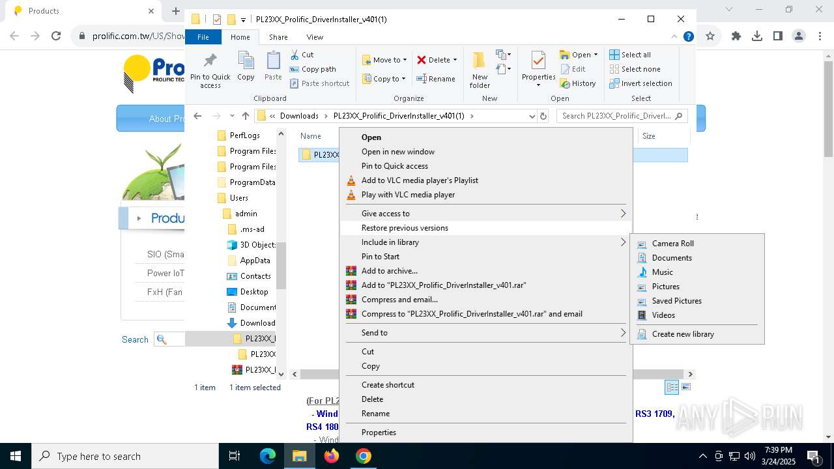
Task: Click the History button in Open group
Action: 578,83
